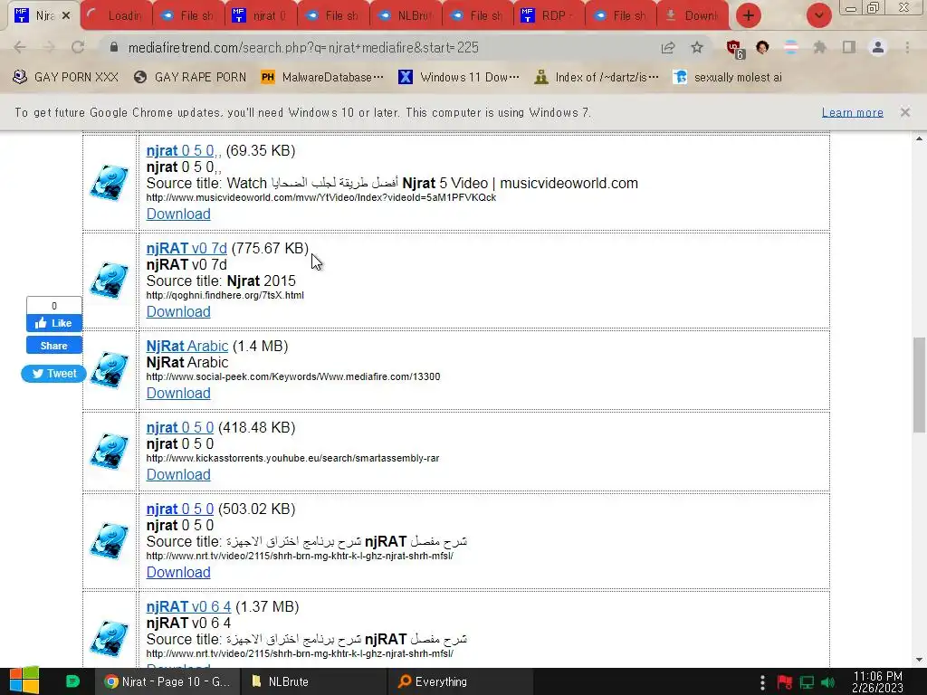927x695 pixels.
Task: Click disk icon beside NjRat Arabic
Action: pos(110,370)
